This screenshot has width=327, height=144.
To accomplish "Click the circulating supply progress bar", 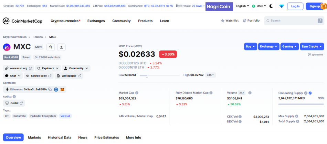I will (301, 104).
